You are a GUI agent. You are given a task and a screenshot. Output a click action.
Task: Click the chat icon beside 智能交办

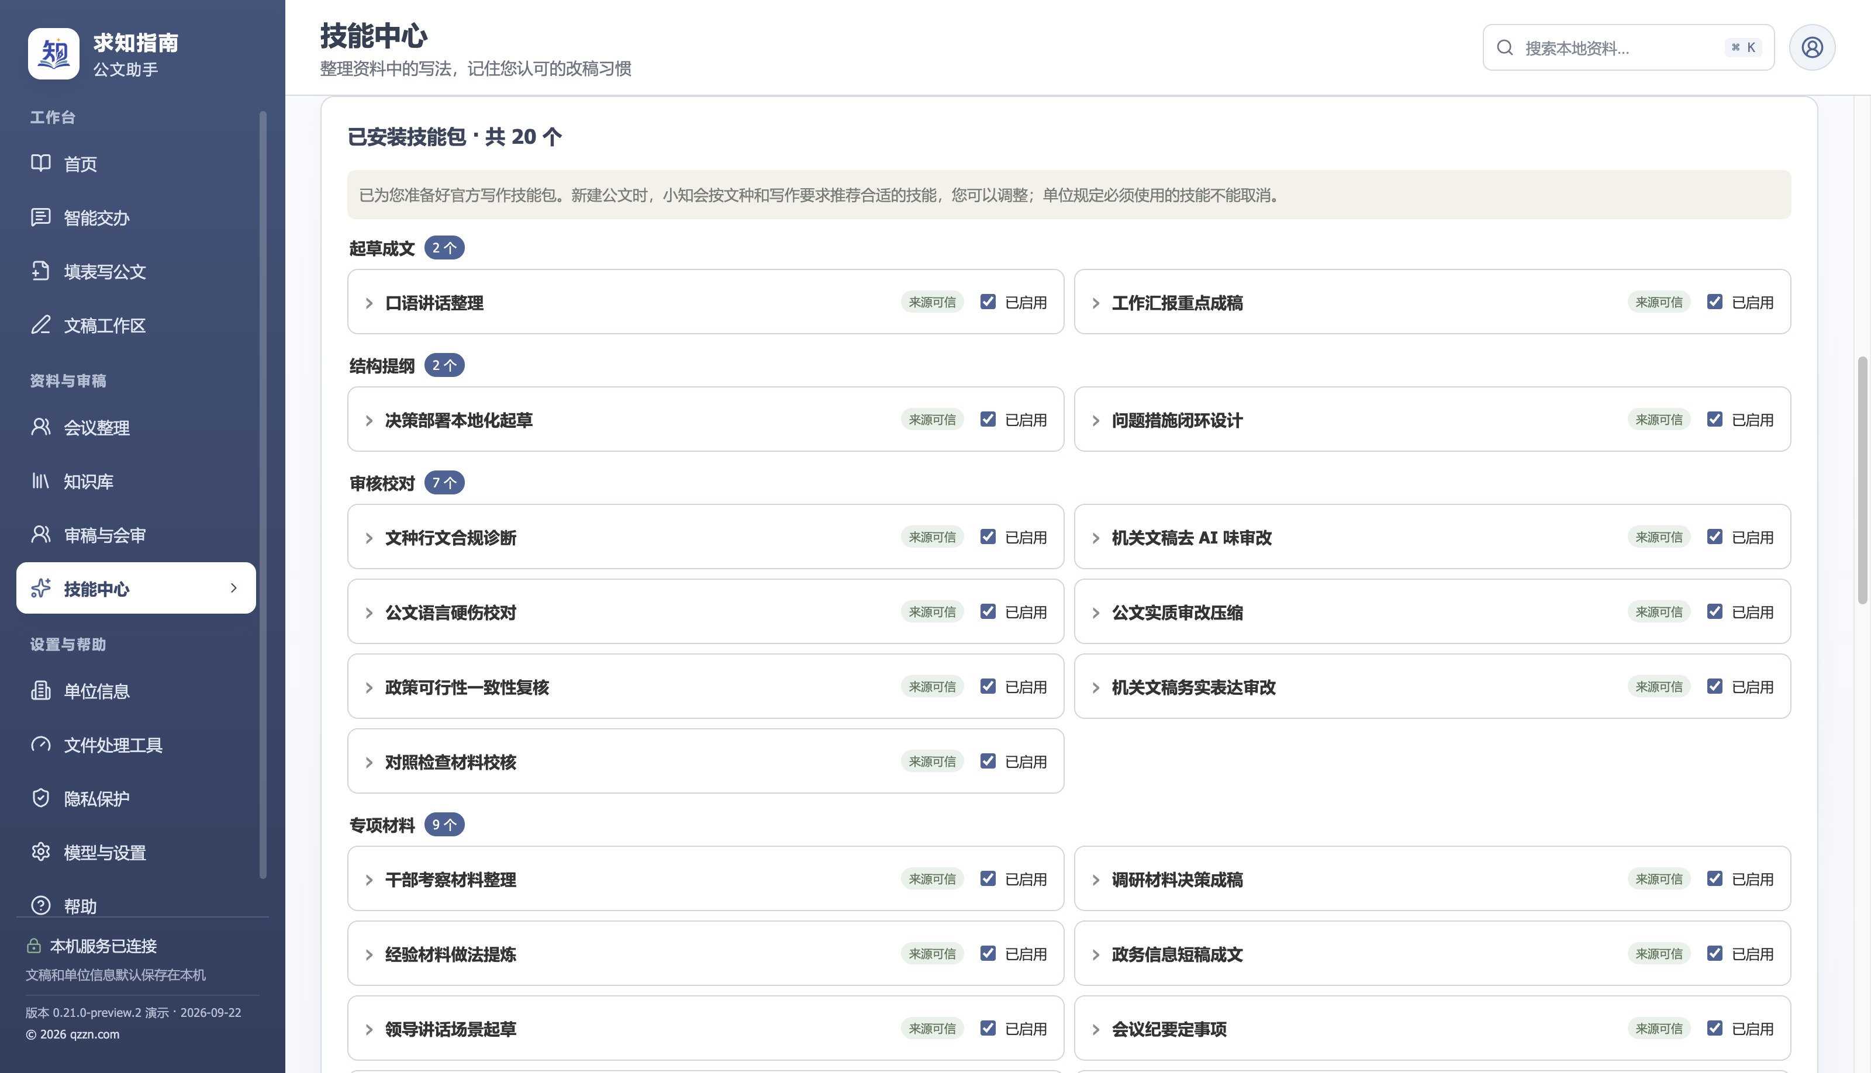[40, 217]
